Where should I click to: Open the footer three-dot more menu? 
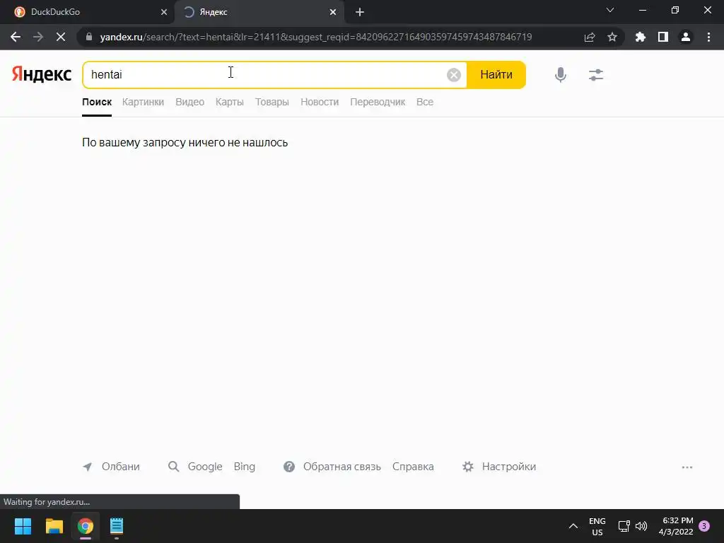click(687, 467)
